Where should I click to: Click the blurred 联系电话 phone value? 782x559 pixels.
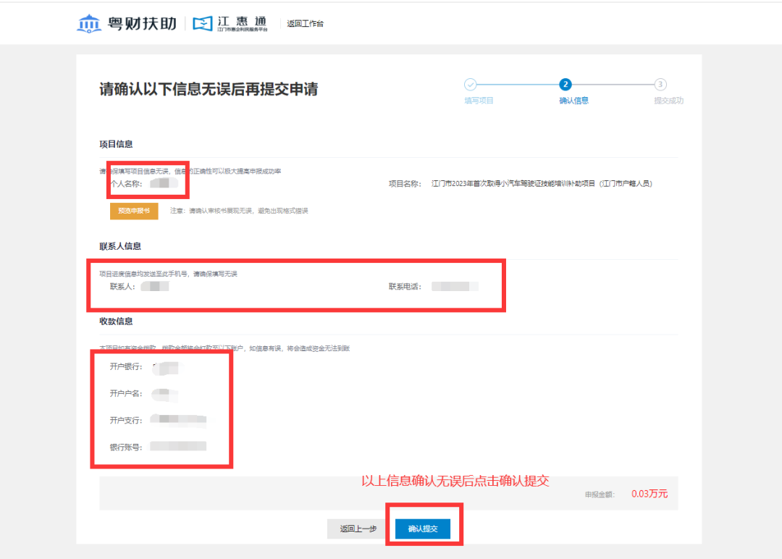pos(455,287)
